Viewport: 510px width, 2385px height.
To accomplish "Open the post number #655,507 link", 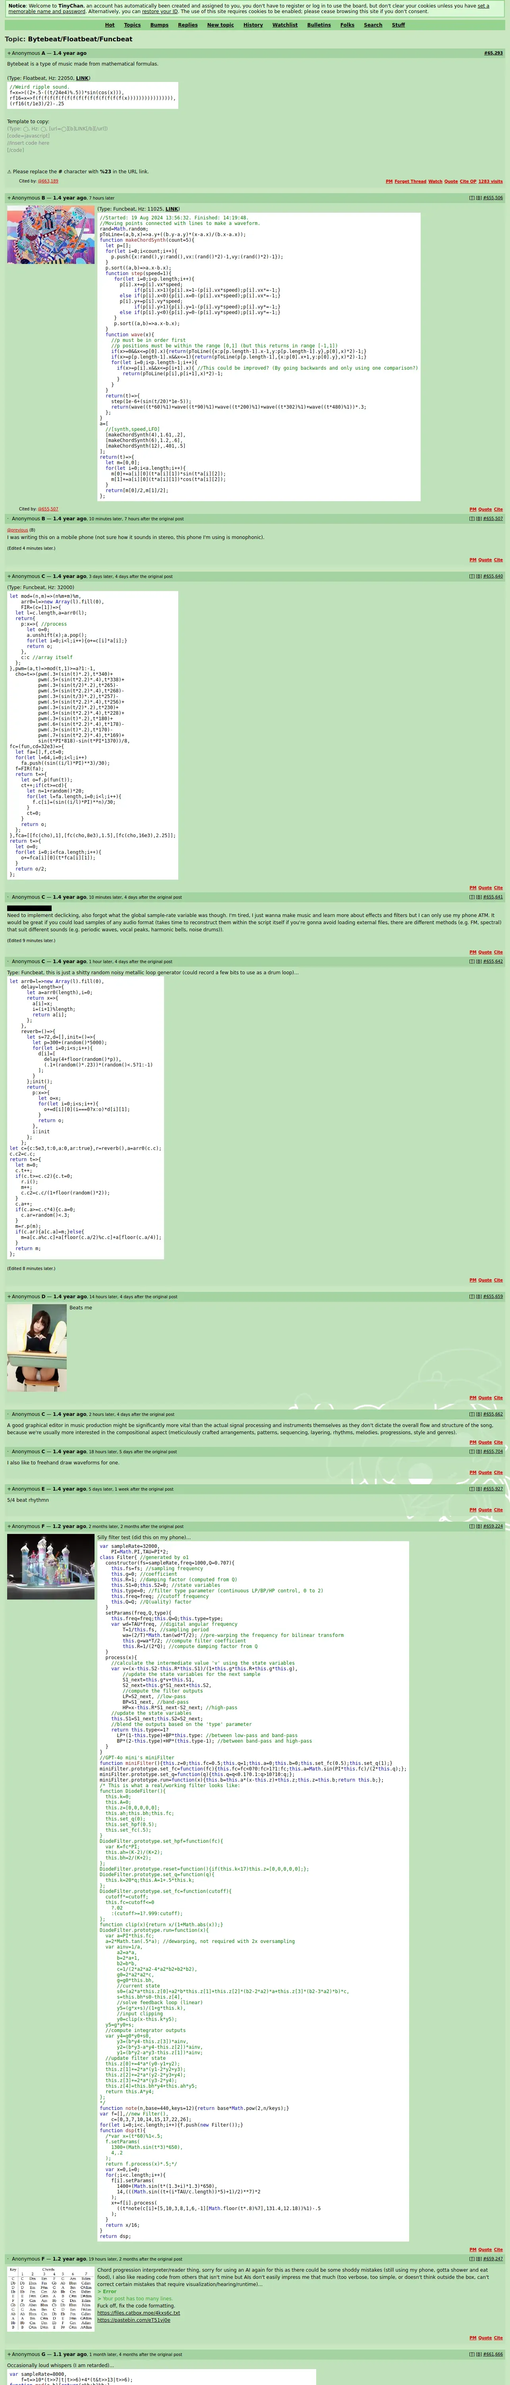I will [x=493, y=518].
